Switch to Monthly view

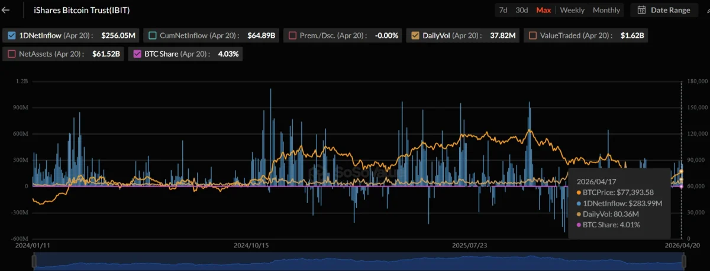[x=606, y=10]
